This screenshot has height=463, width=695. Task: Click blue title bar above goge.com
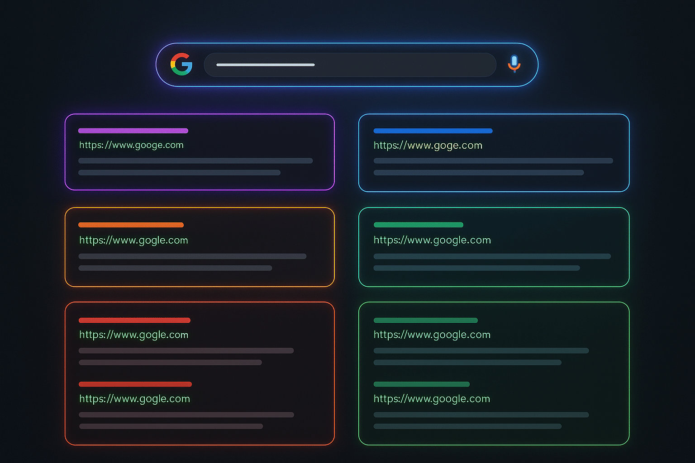coord(433,131)
